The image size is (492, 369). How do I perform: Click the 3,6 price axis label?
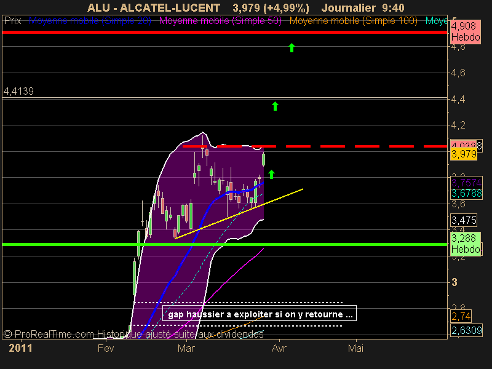(x=458, y=204)
